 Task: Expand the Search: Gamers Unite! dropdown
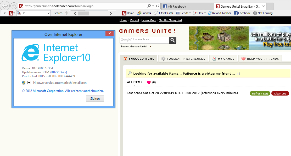(x=150, y=46)
